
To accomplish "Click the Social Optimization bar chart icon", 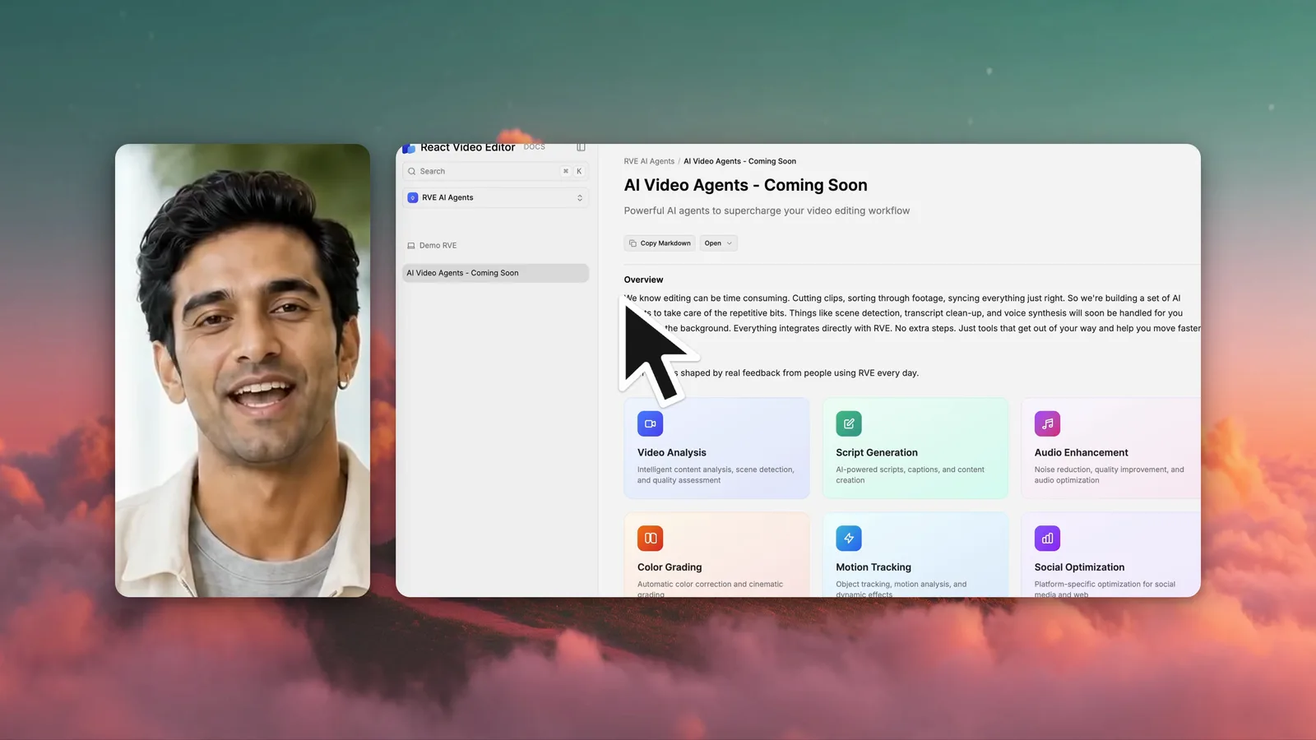I will [x=1047, y=539].
